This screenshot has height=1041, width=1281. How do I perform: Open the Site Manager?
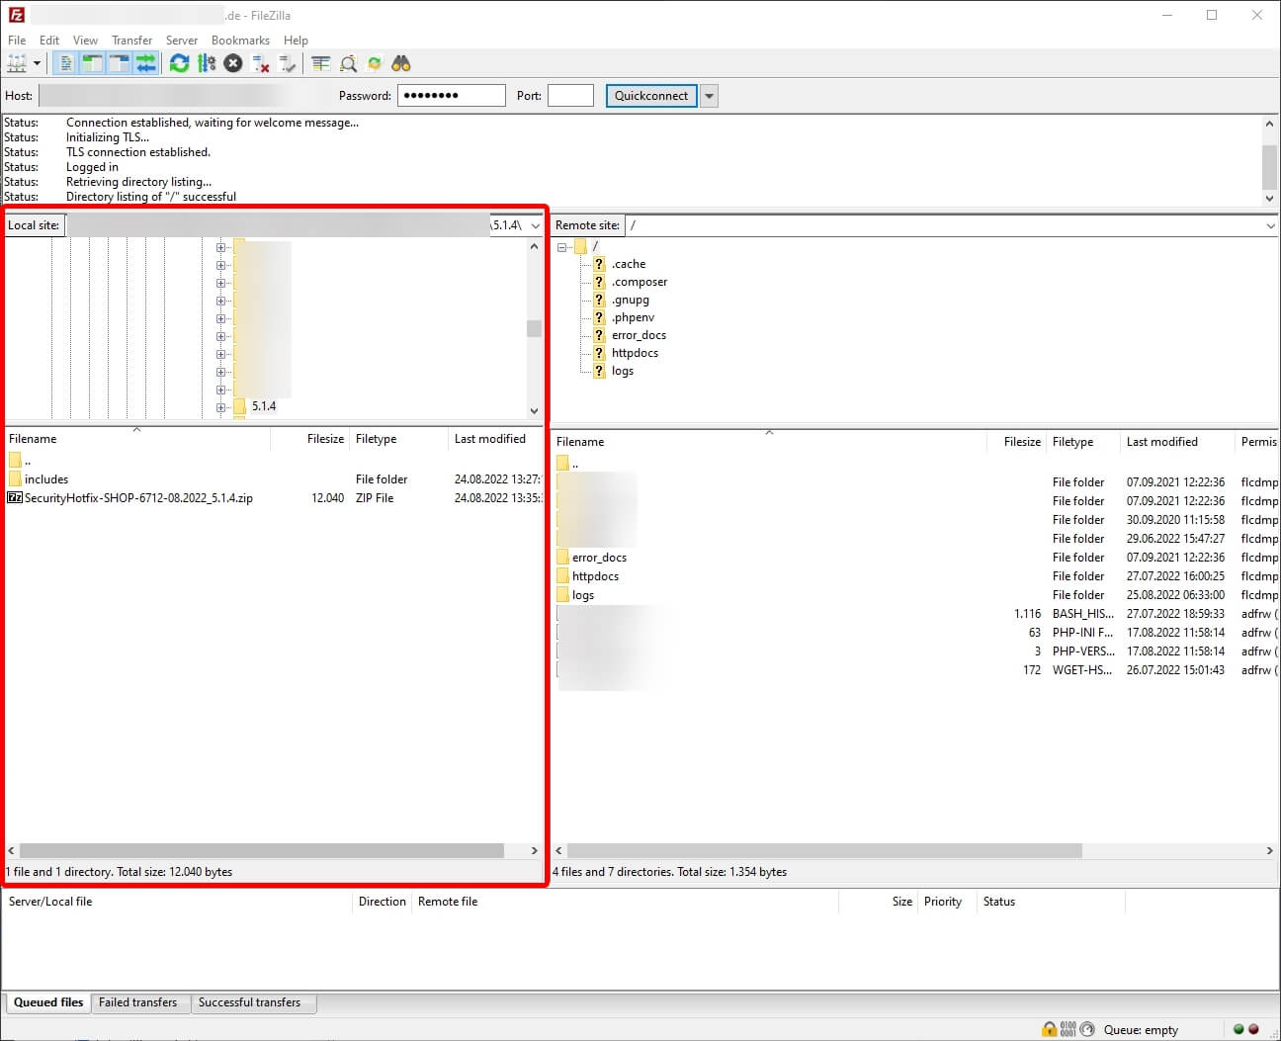[x=17, y=63]
